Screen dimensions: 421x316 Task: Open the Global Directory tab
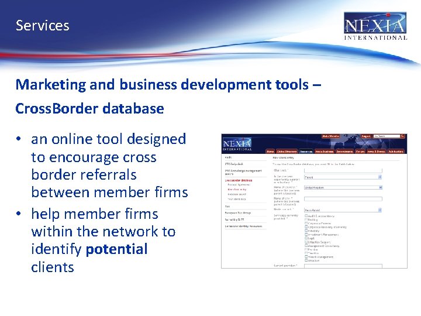point(287,152)
